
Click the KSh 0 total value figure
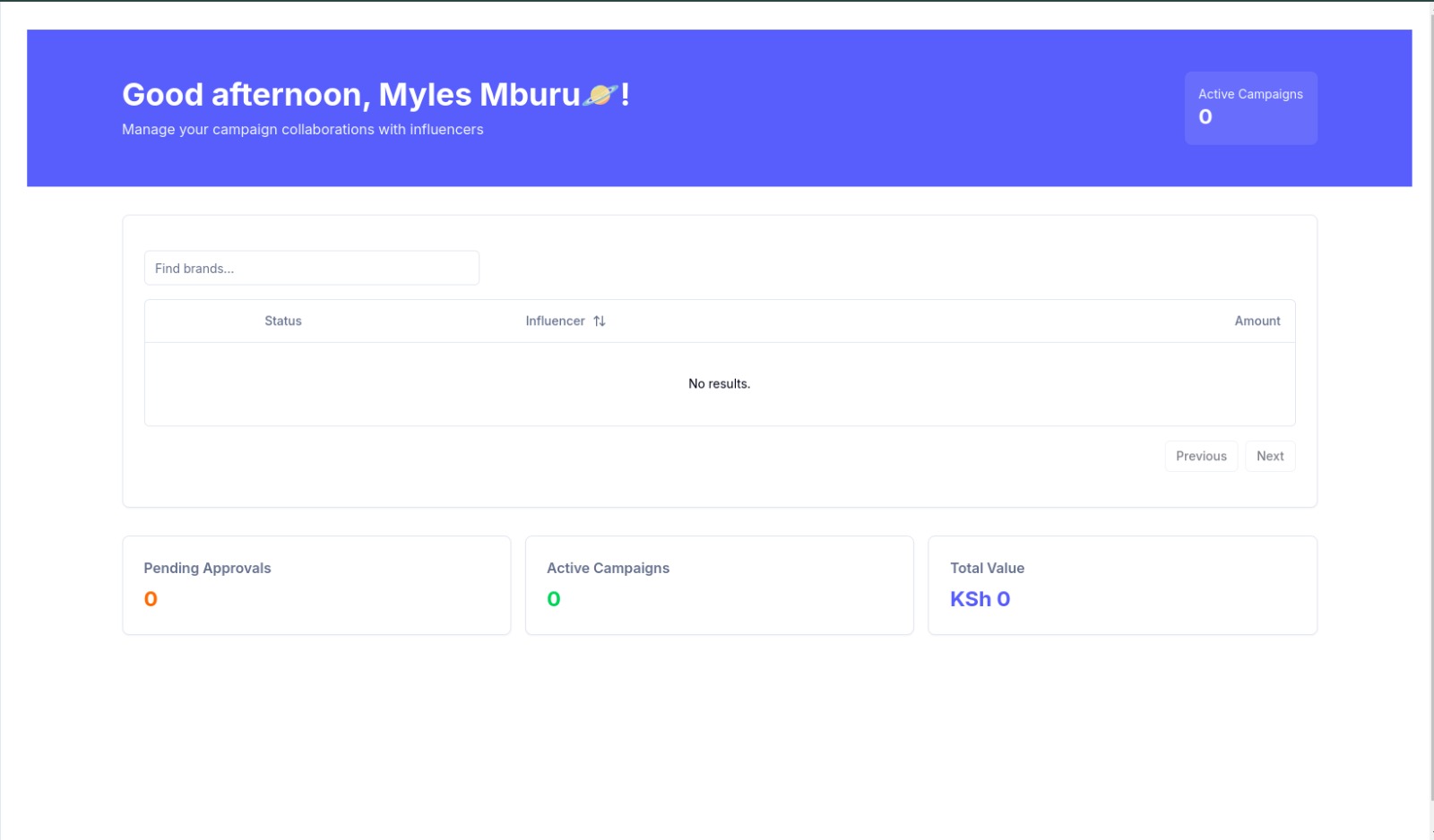[980, 599]
